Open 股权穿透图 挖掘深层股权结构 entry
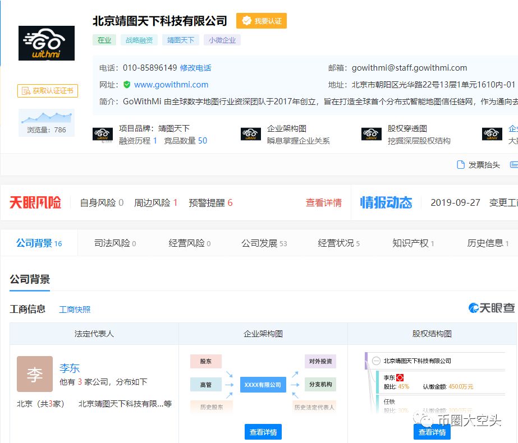The image size is (518, 443). [x=419, y=135]
